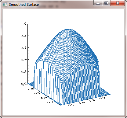127x118 pixels.
Task: Minimize the Smoothed Surface window
Action: [98, 3]
